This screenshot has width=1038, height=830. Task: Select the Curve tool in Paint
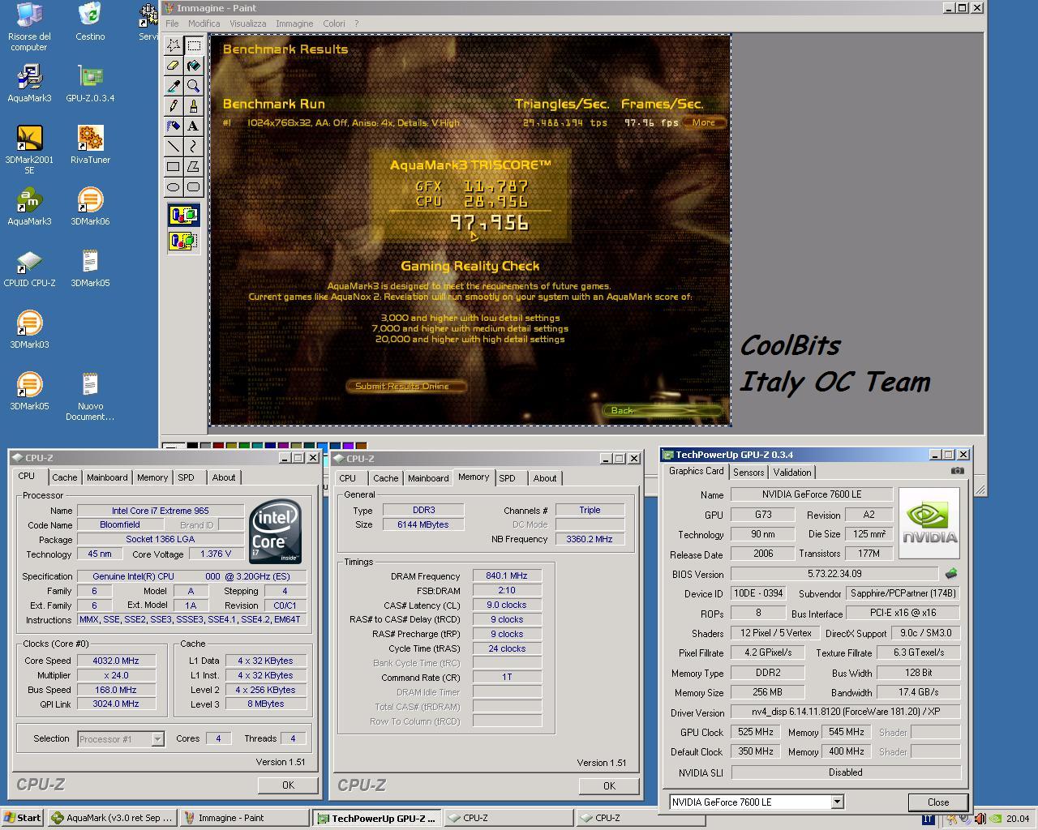tap(193, 147)
